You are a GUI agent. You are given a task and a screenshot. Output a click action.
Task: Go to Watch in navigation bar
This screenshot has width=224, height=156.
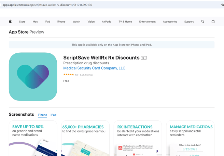click(76, 22)
